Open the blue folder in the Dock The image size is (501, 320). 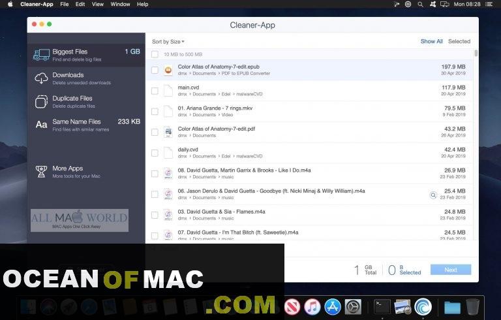(x=452, y=308)
